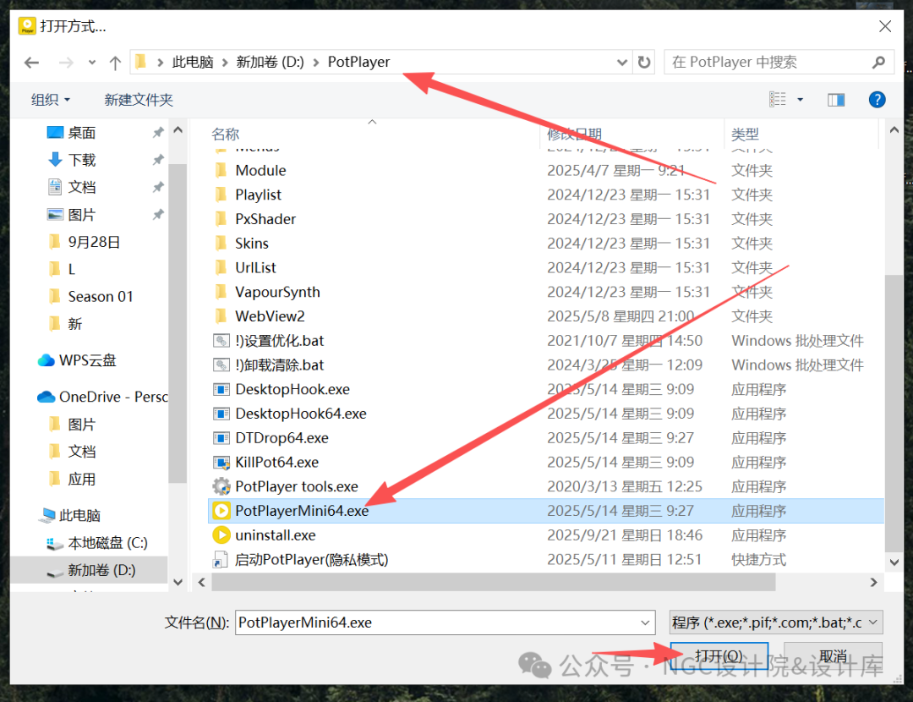Image resolution: width=913 pixels, height=702 pixels.
Task: Click the 打开(O) button
Action: 719,656
